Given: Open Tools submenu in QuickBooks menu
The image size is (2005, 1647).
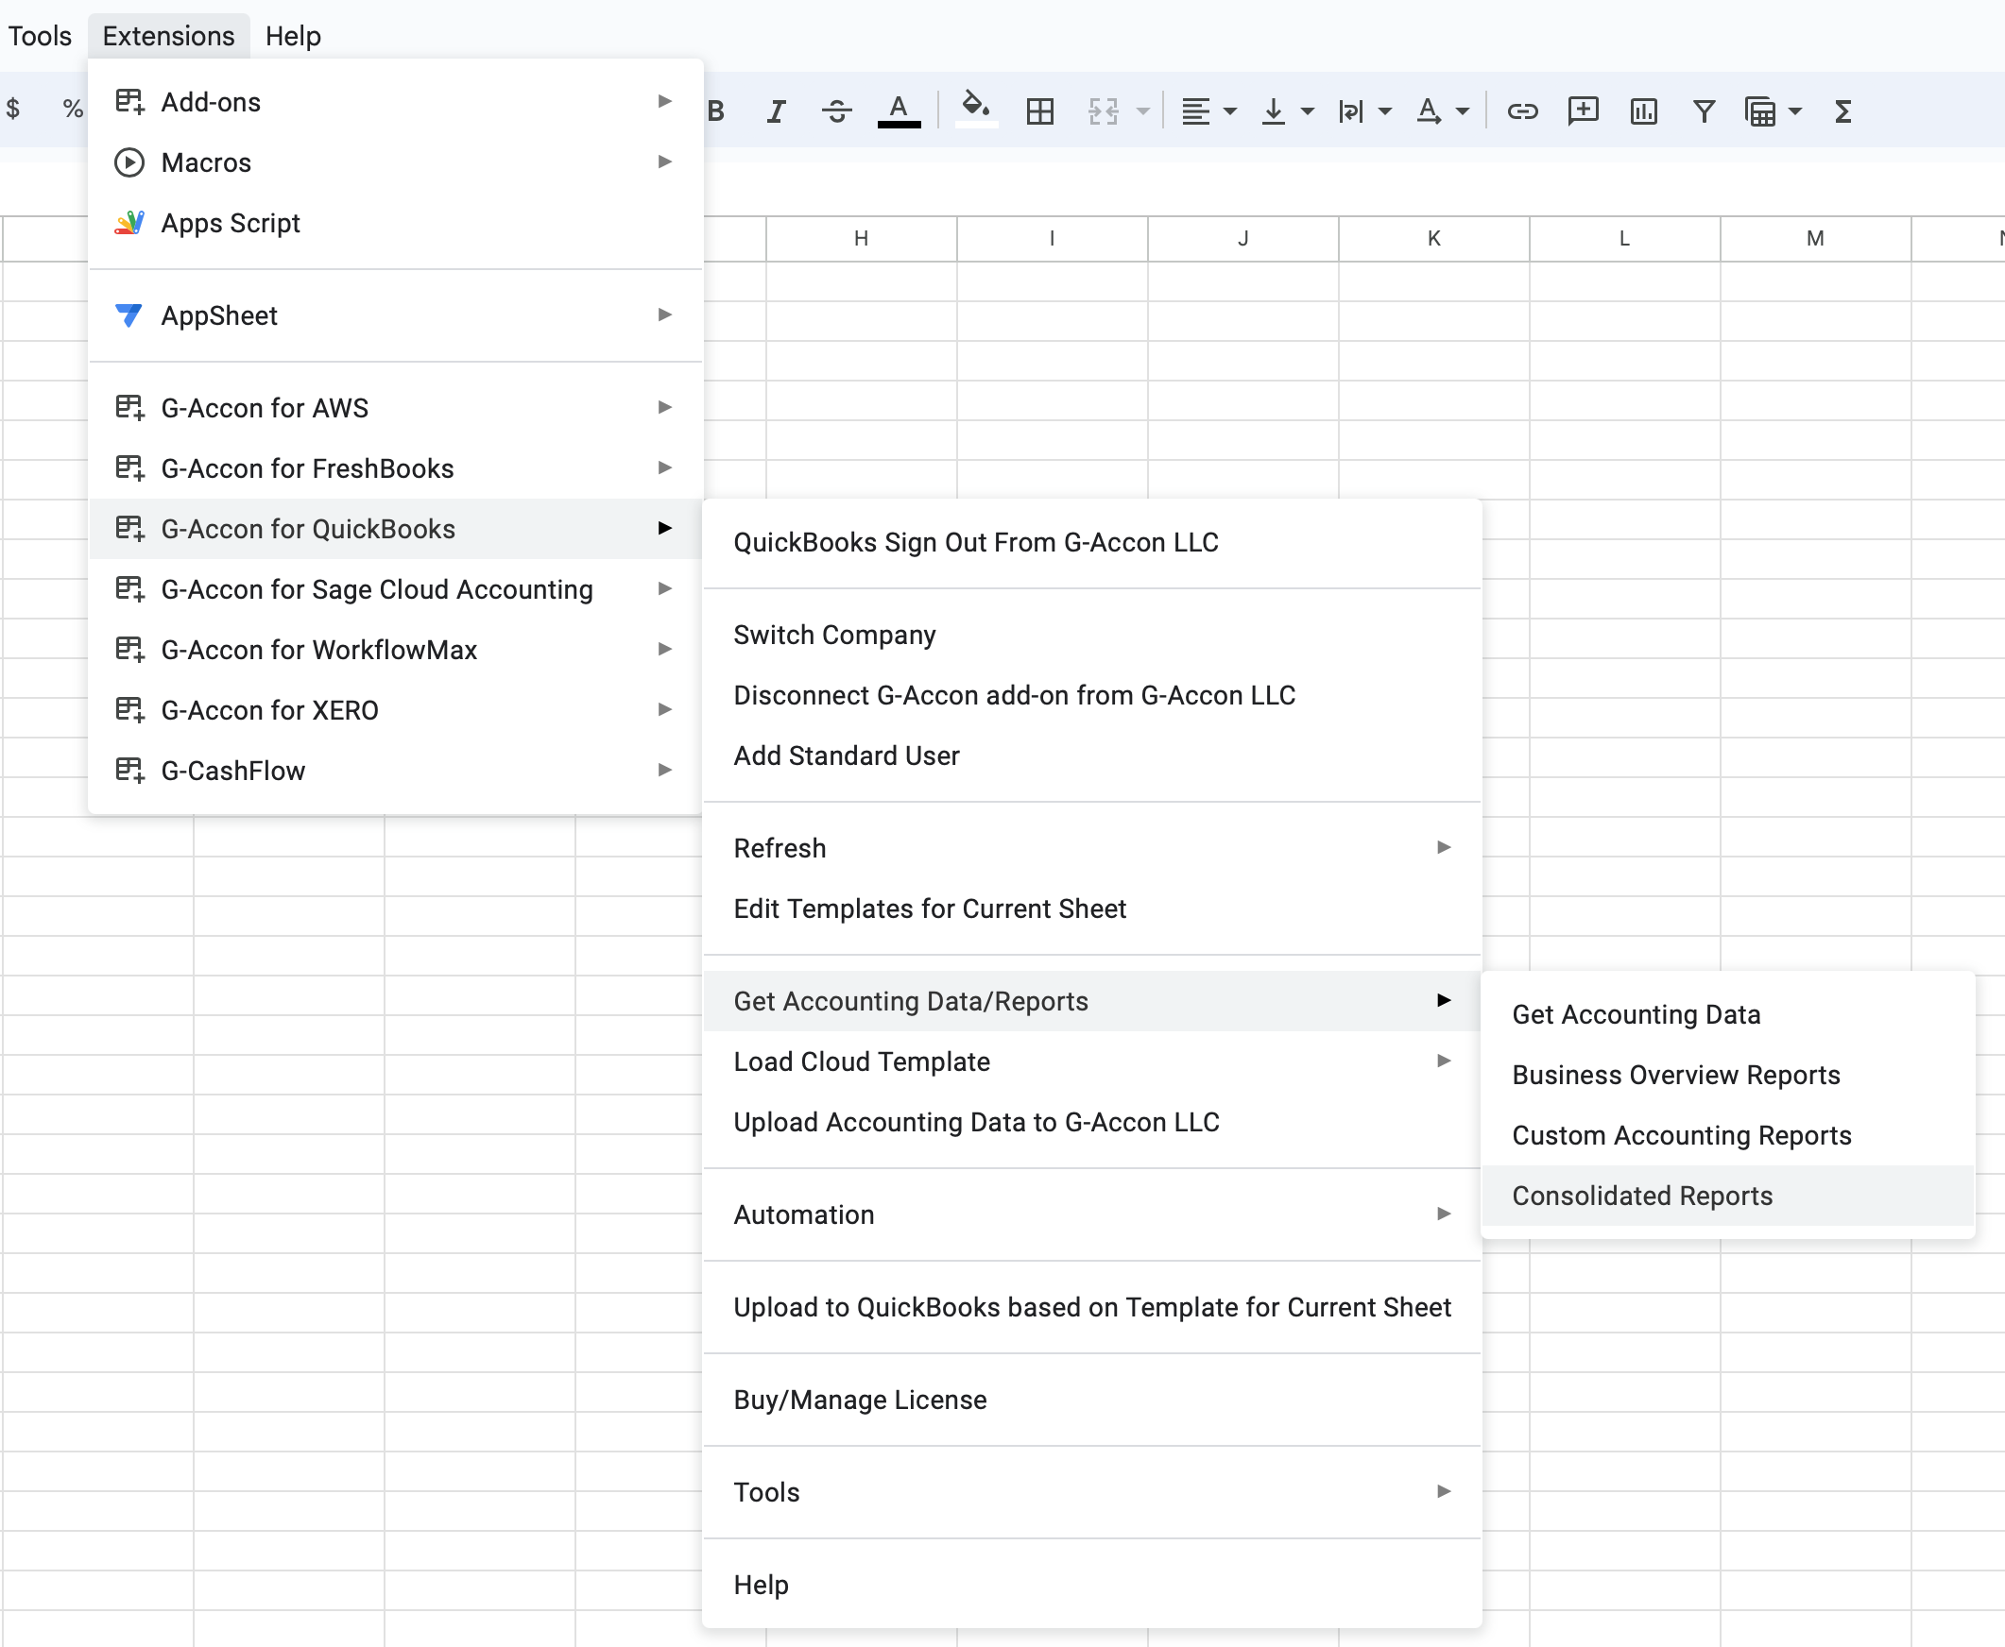Looking at the screenshot, I should (x=1091, y=1492).
